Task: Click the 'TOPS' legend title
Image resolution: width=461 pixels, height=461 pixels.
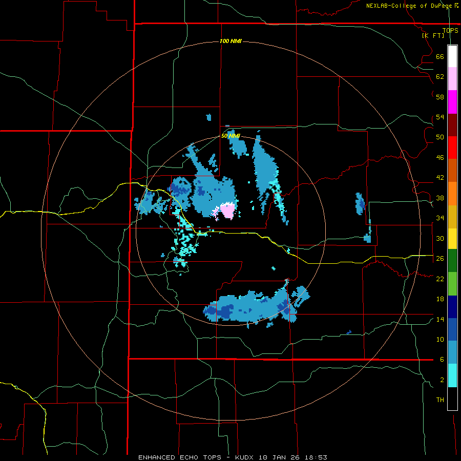Action: 450,30
